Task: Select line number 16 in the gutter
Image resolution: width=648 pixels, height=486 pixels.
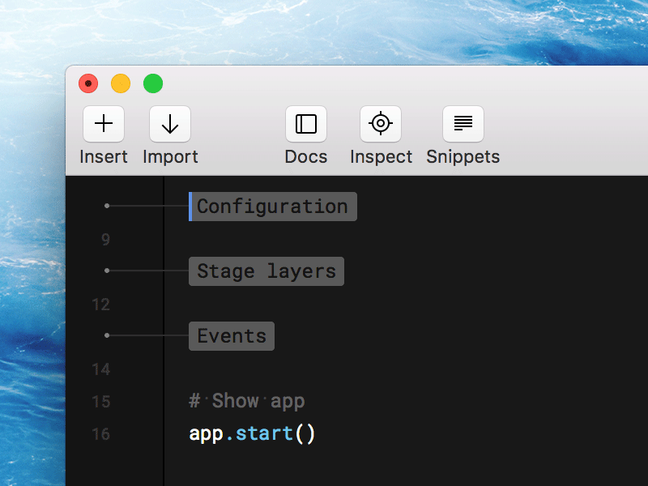Action: [100, 434]
